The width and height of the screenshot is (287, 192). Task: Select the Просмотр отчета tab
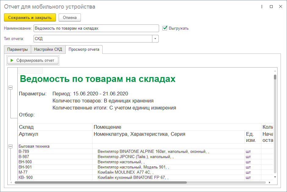[x=84, y=50]
